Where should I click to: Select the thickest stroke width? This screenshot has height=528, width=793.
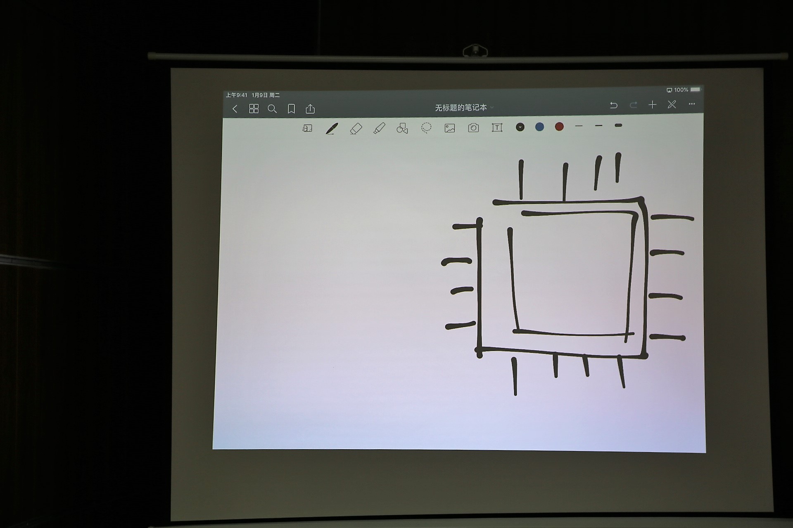618,125
